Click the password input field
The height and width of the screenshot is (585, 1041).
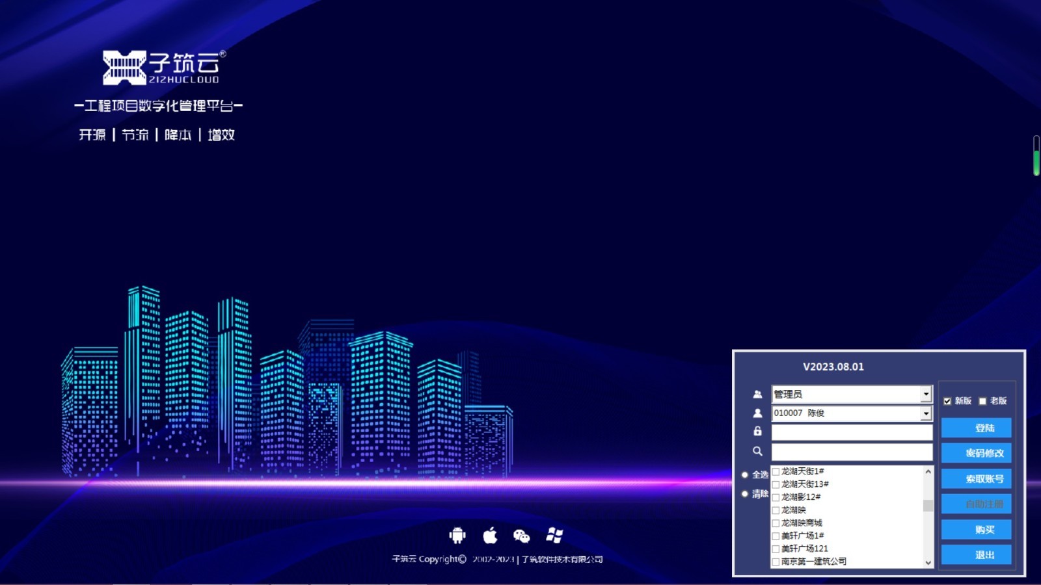851,432
